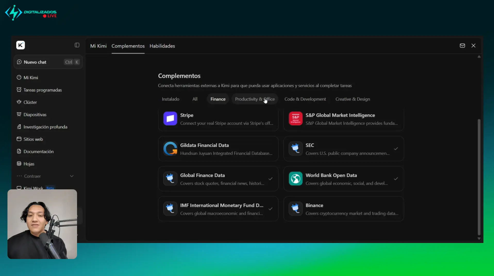Open the Habilidades tab
This screenshot has width=494, height=276.
162,46
